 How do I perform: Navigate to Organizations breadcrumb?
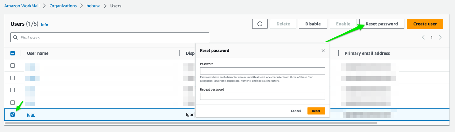coord(63,6)
